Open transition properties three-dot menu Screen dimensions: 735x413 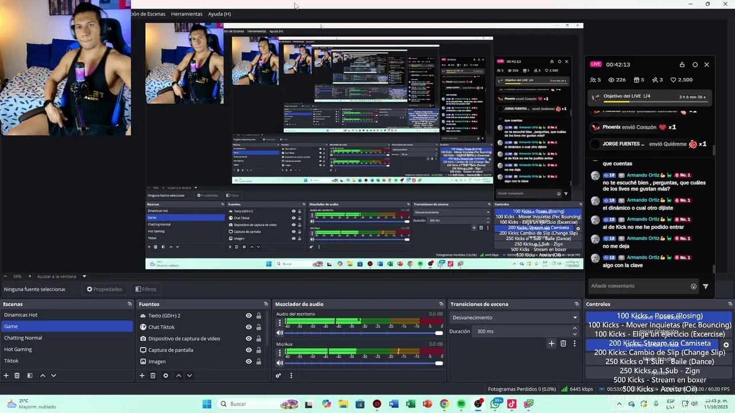(574, 344)
